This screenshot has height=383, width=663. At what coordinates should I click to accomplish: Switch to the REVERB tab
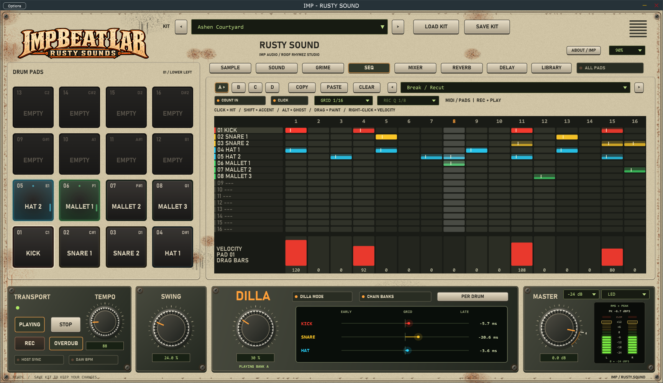tap(461, 68)
